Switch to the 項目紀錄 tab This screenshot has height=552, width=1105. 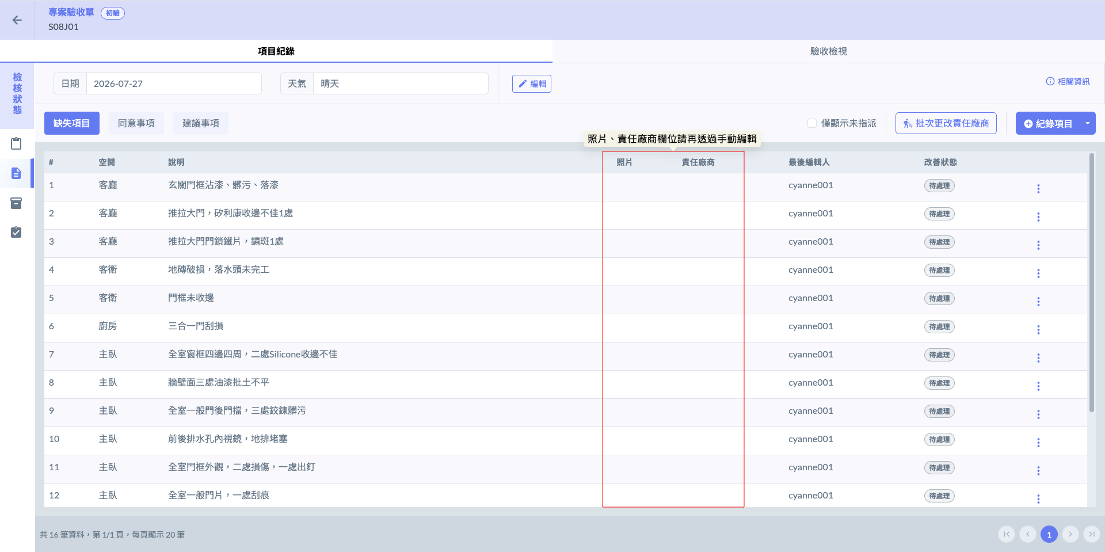click(x=276, y=51)
